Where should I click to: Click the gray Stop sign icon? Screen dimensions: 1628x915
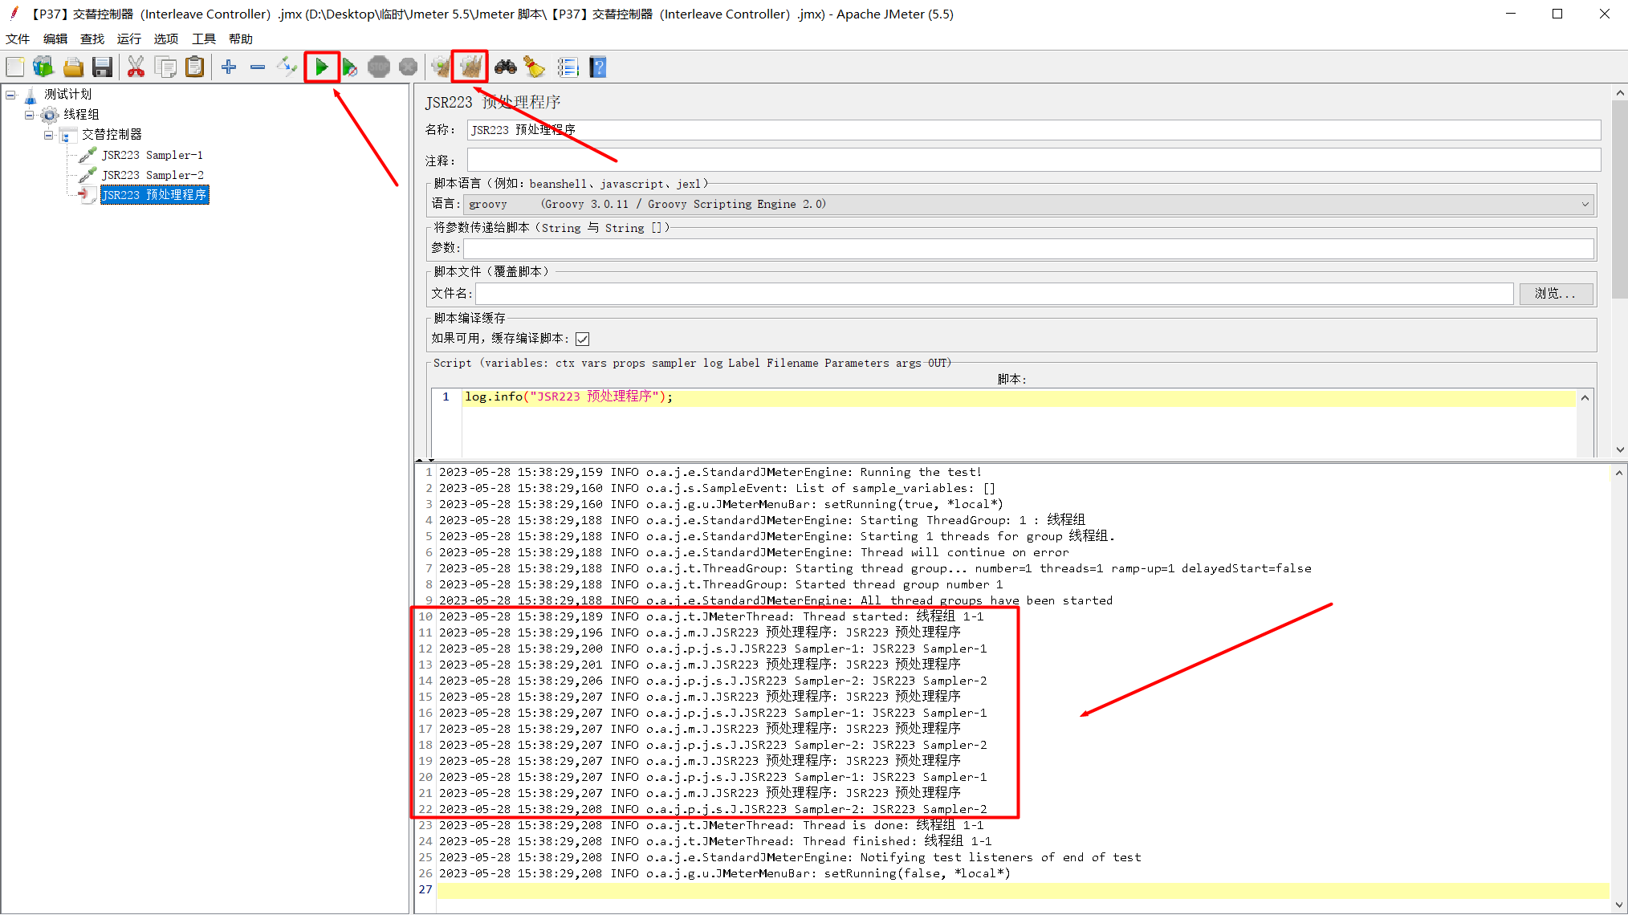(x=379, y=67)
